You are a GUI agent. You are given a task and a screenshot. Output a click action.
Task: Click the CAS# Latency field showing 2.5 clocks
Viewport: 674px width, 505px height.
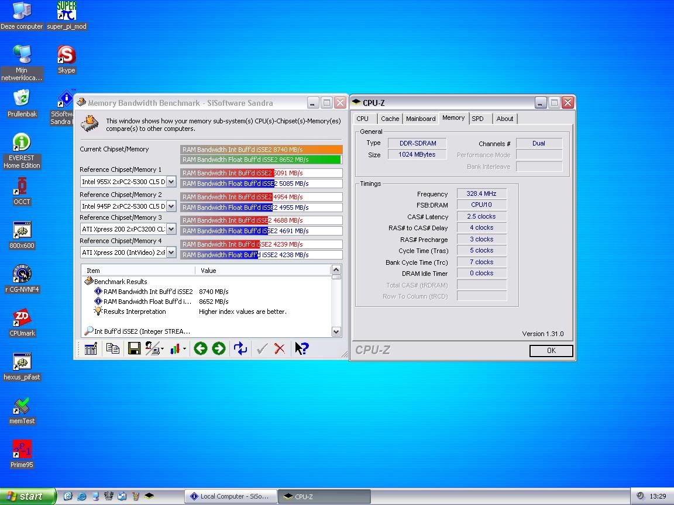(x=482, y=216)
